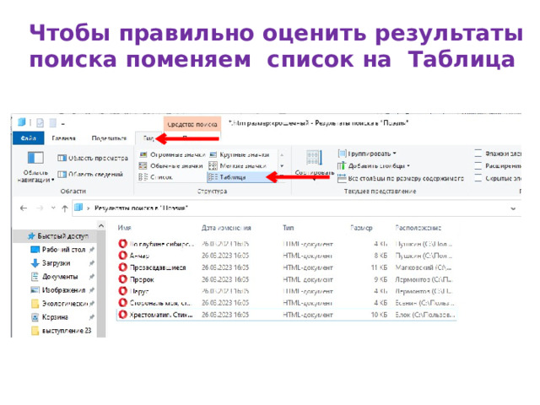
Task: Open the Вид ribbon tab
Action: tap(148, 138)
